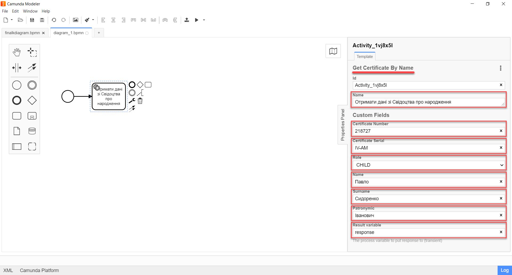Image resolution: width=512 pixels, height=275 pixels.
Task: Activate the Space tool in palette
Action: click(17, 68)
